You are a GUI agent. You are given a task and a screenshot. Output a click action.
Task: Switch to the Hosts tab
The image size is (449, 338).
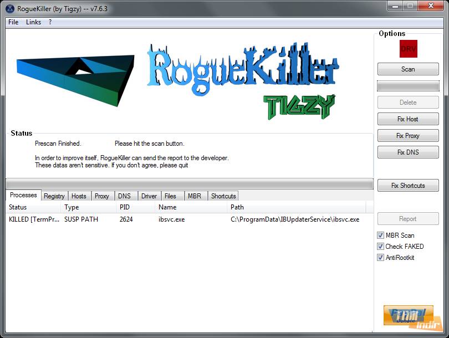(79, 196)
